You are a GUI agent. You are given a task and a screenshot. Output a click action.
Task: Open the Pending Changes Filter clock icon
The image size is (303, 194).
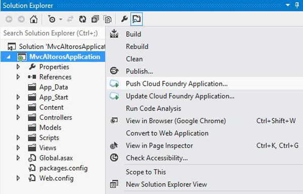(52, 19)
